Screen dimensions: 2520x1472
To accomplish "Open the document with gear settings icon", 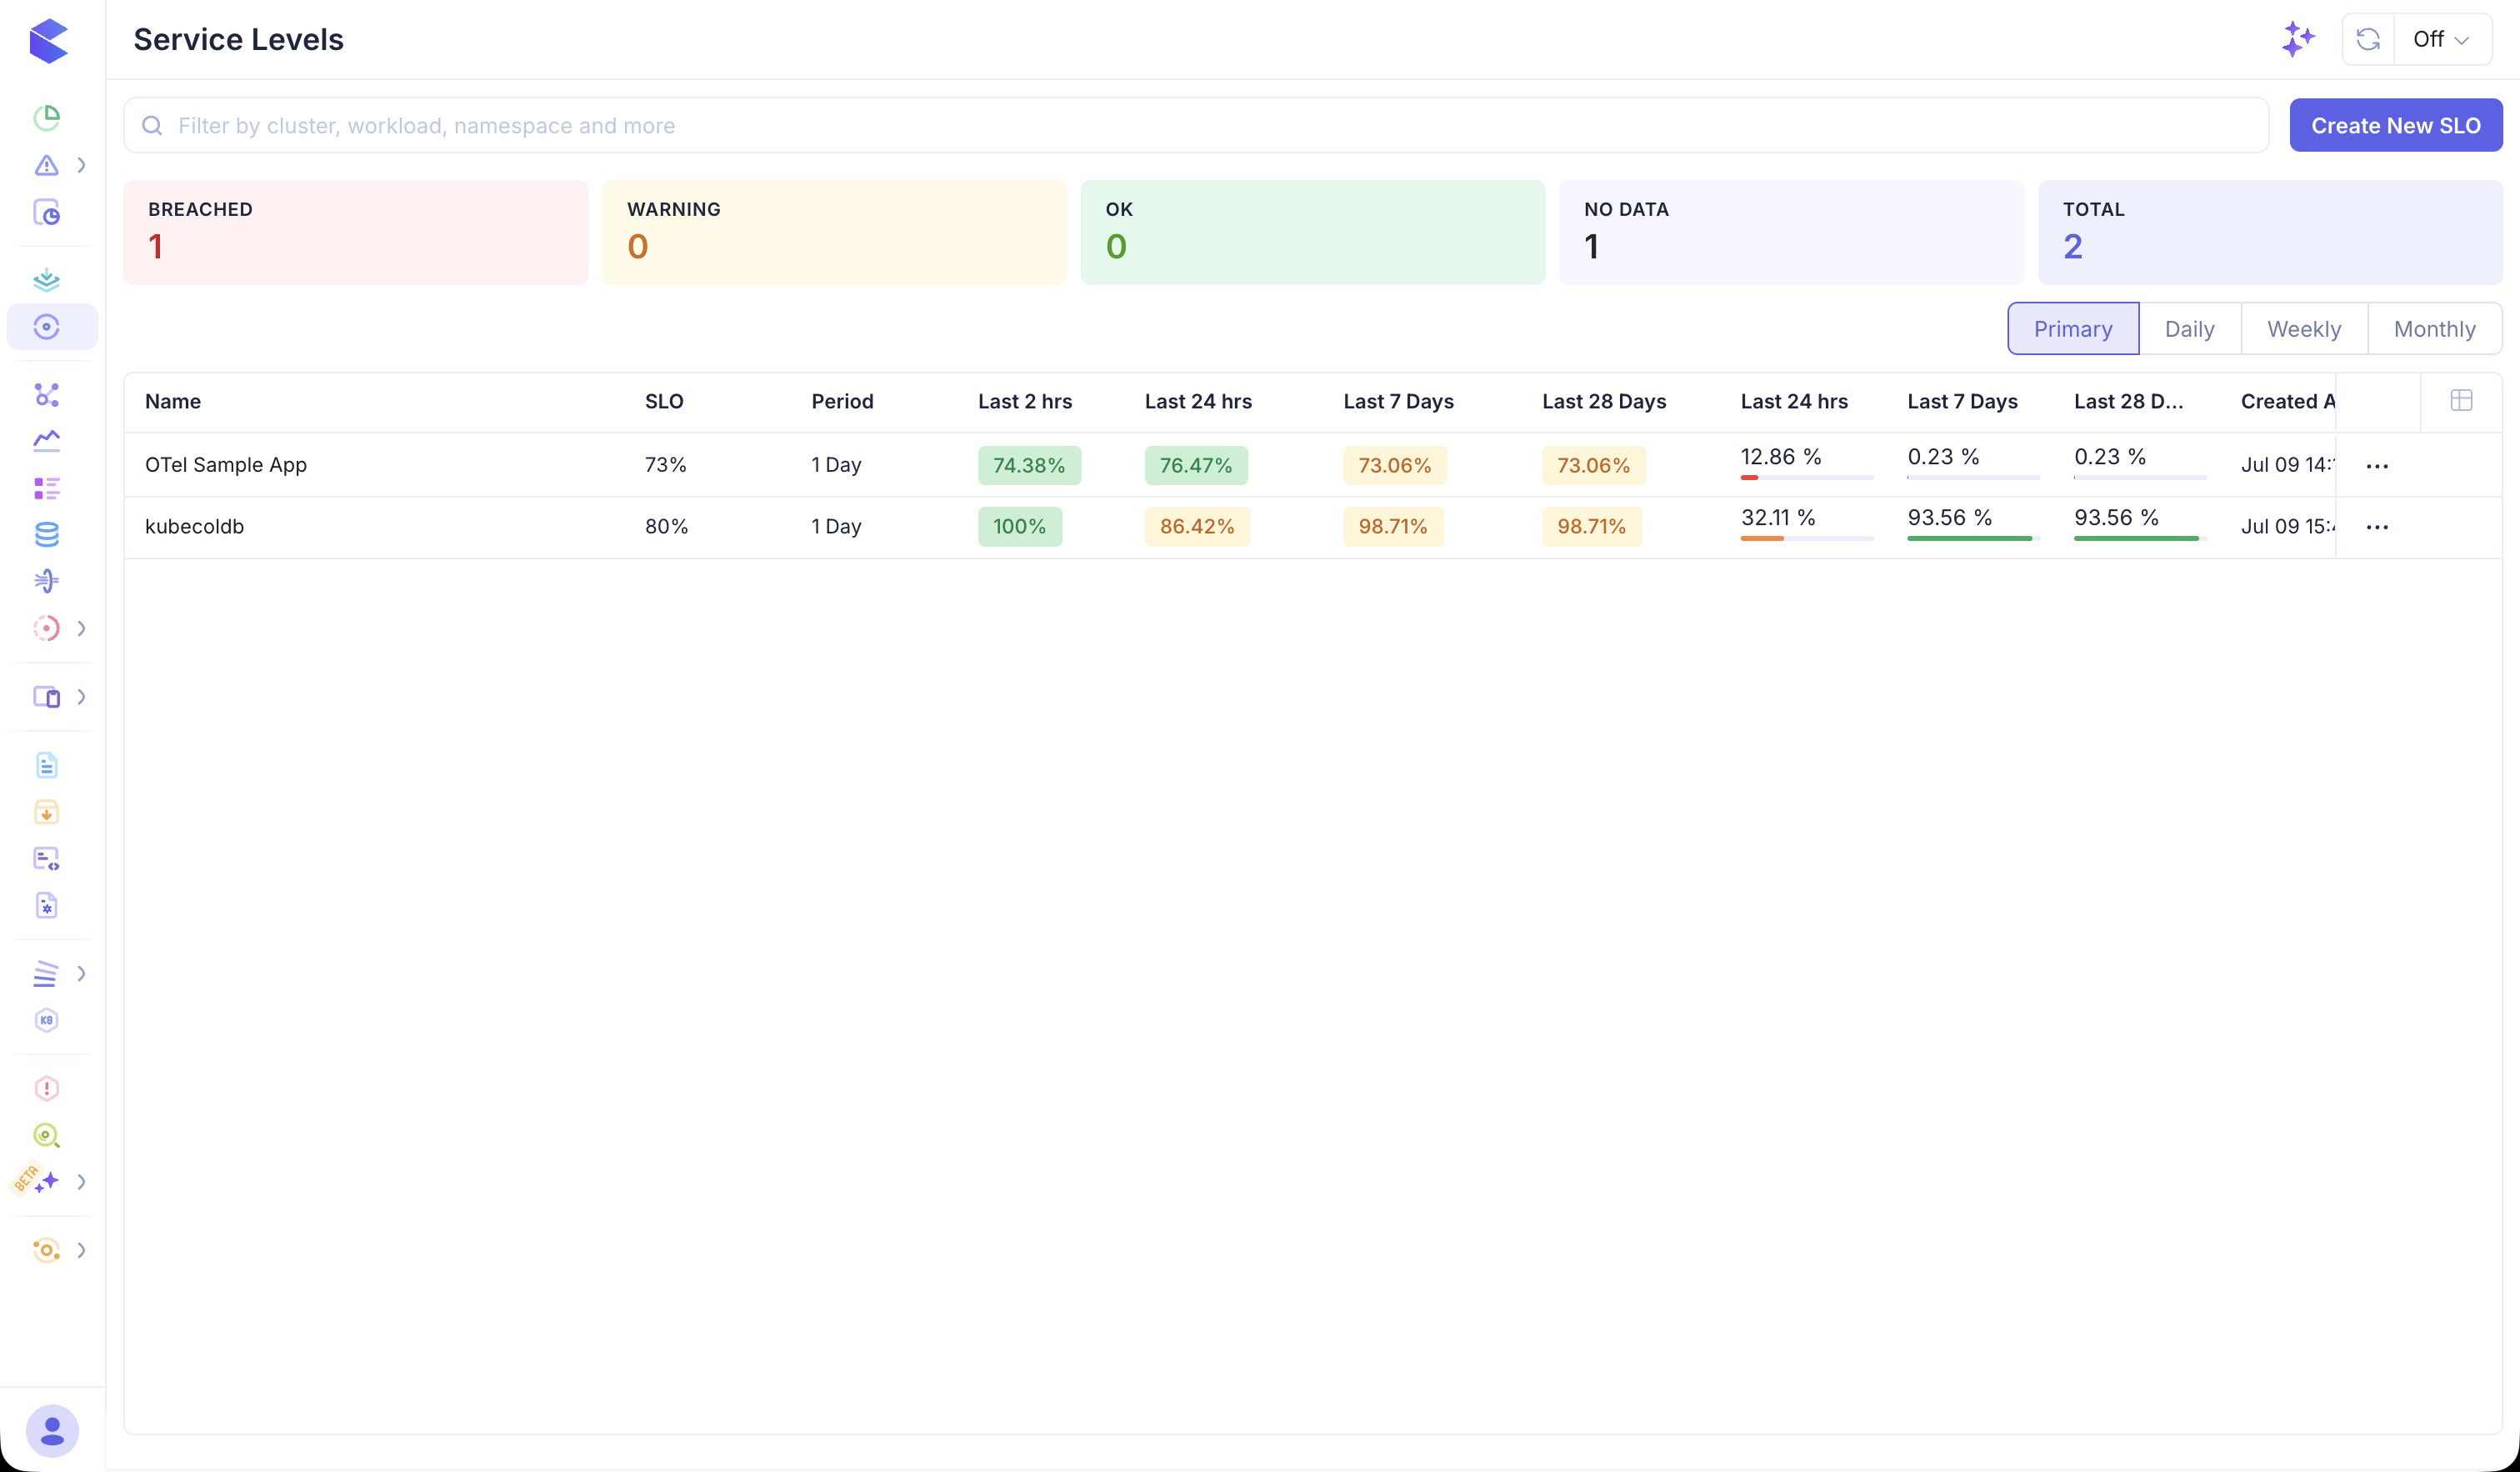I will tap(46, 906).
